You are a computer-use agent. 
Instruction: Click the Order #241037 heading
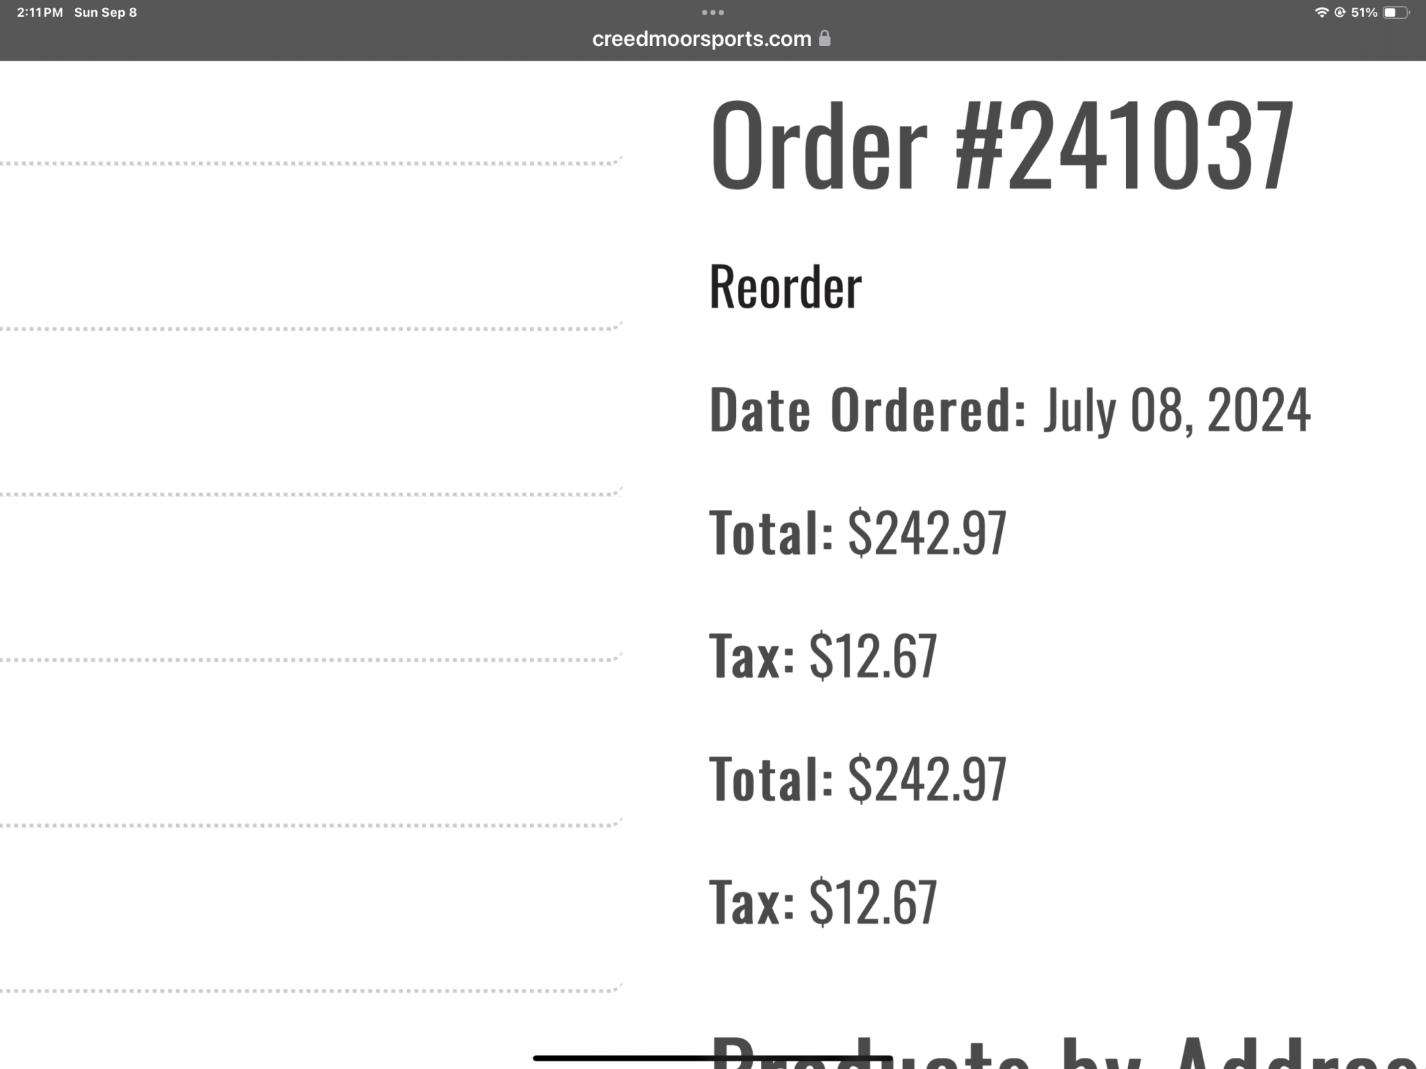click(x=1001, y=145)
